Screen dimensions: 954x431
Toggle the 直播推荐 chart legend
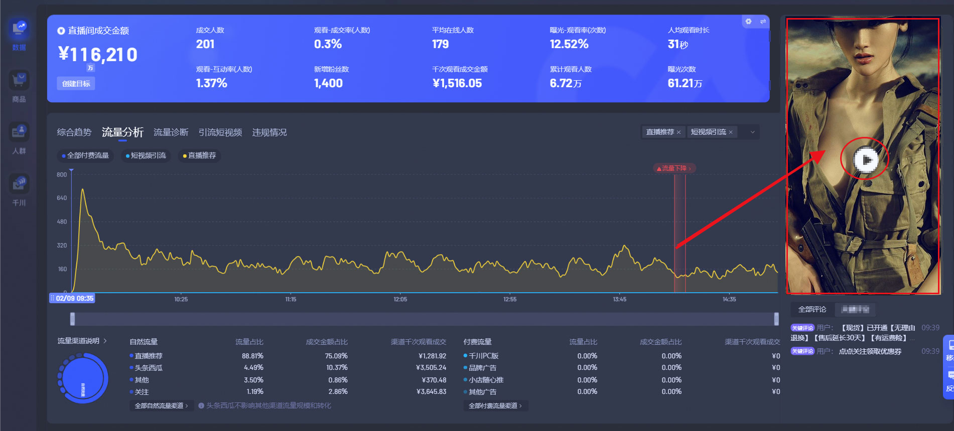199,156
